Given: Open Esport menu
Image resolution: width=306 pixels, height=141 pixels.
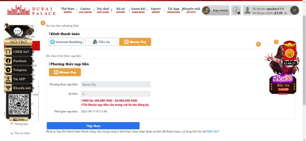Looking at the screenshot, I should pyautogui.click(x=156, y=10).
